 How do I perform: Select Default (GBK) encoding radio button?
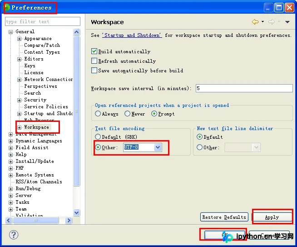98,137
